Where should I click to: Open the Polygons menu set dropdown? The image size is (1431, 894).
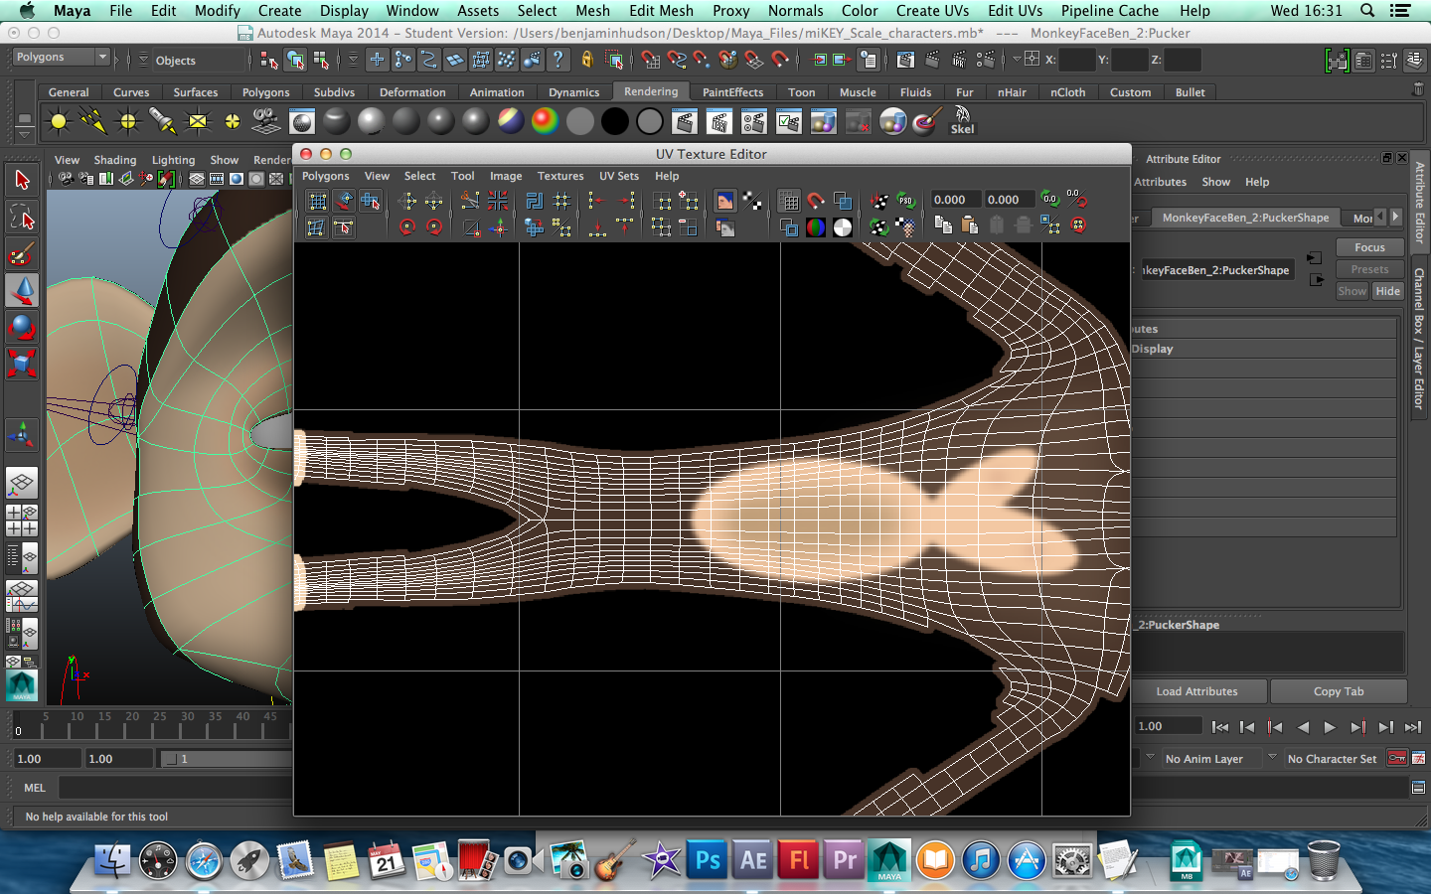point(60,58)
